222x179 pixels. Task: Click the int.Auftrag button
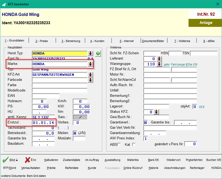pos(92,160)
